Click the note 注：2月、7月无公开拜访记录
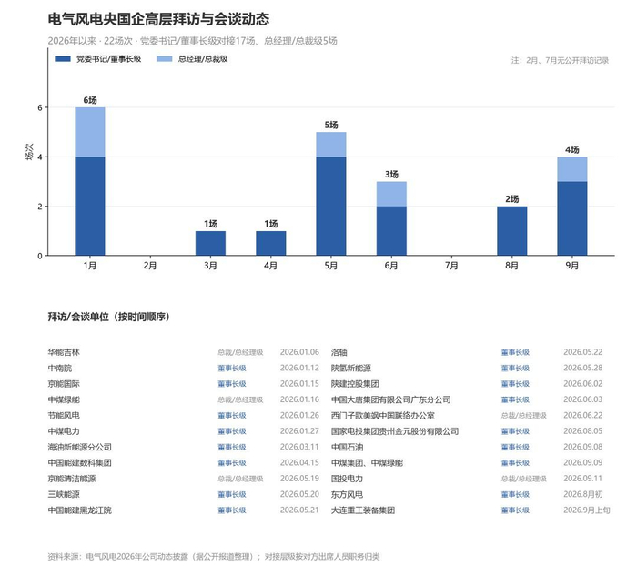The height and width of the screenshot is (566, 637). pyautogui.click(x=560, y=61)
